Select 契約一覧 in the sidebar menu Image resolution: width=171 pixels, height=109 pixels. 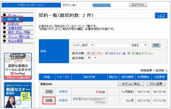click(x=13, y=19)
